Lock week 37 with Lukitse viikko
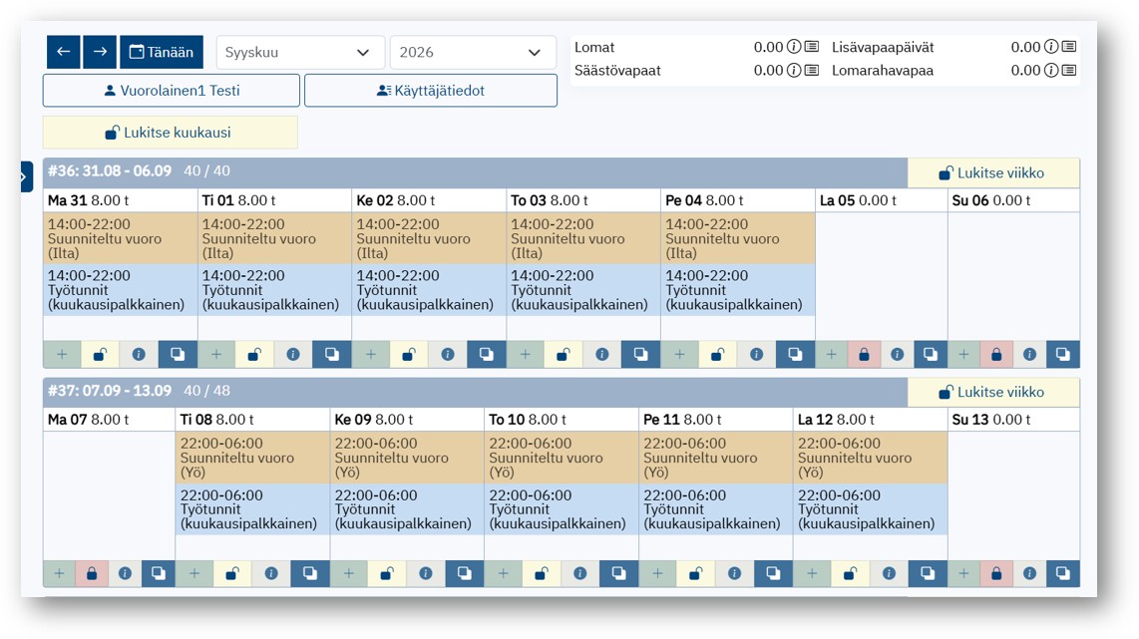Viewport: 1139px width, 639px height. coord(993,392)
